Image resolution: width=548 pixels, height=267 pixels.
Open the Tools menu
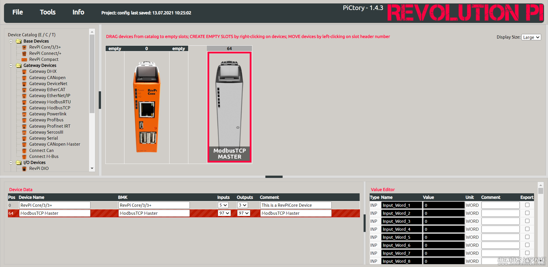pos(48,12)
